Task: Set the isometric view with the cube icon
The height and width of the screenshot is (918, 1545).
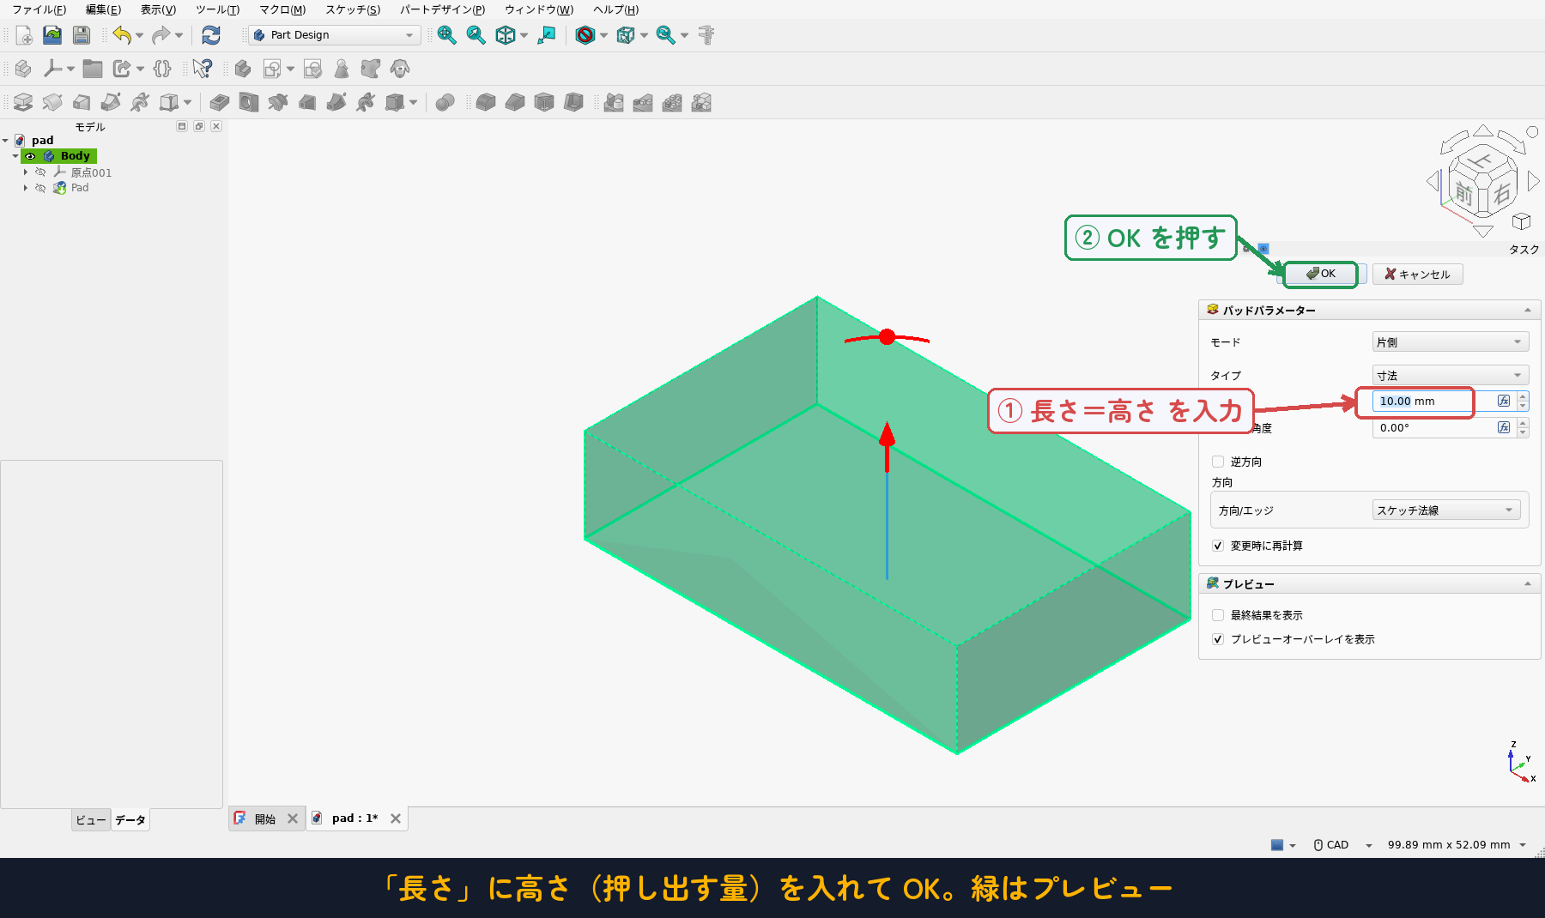Action: click(x=506, y=35)
